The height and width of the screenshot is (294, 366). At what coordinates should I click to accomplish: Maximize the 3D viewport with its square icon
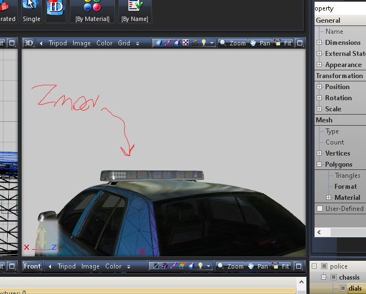tap(300, 43)
